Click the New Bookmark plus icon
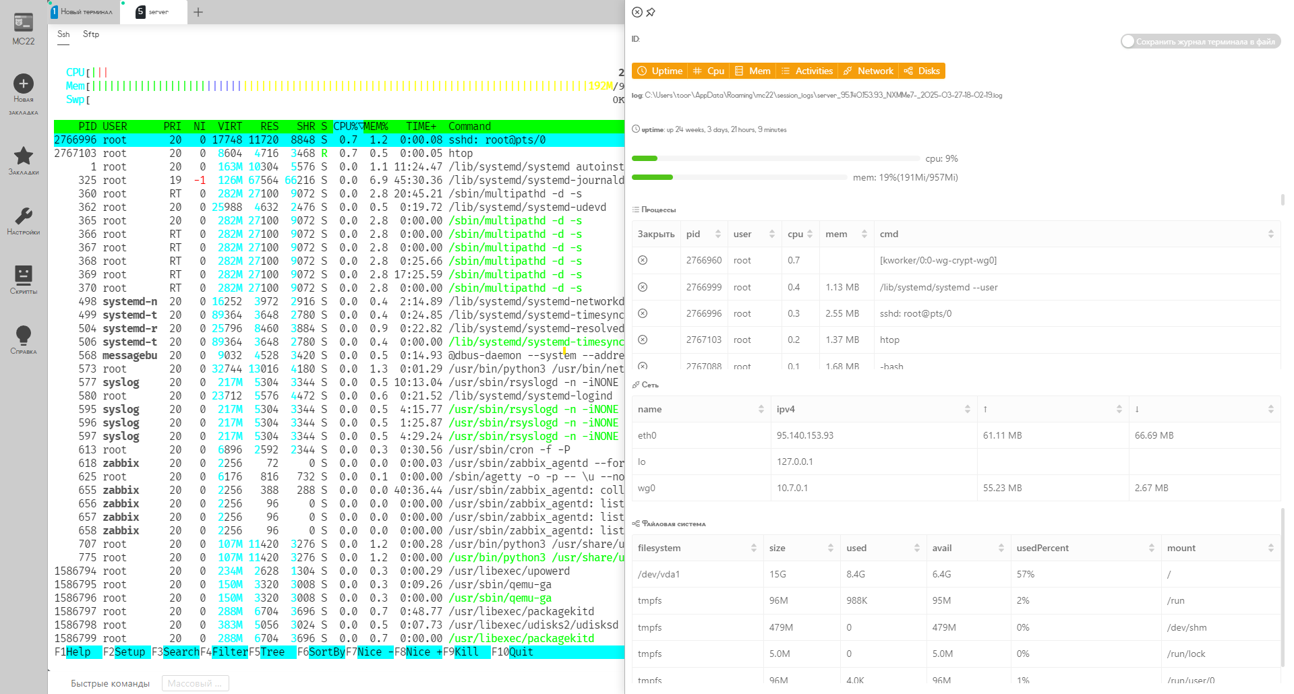Viewport: 1294px width, 694px height. point(24,84)
